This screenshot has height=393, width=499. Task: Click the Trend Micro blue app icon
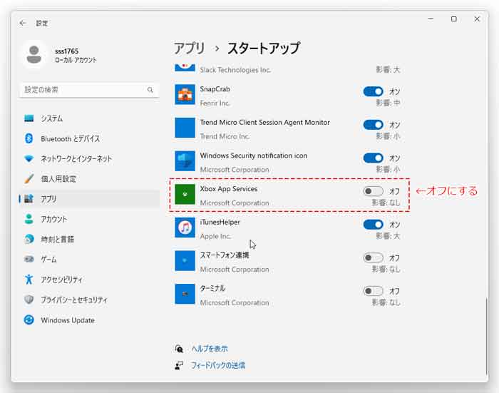(x=185, y=128)
